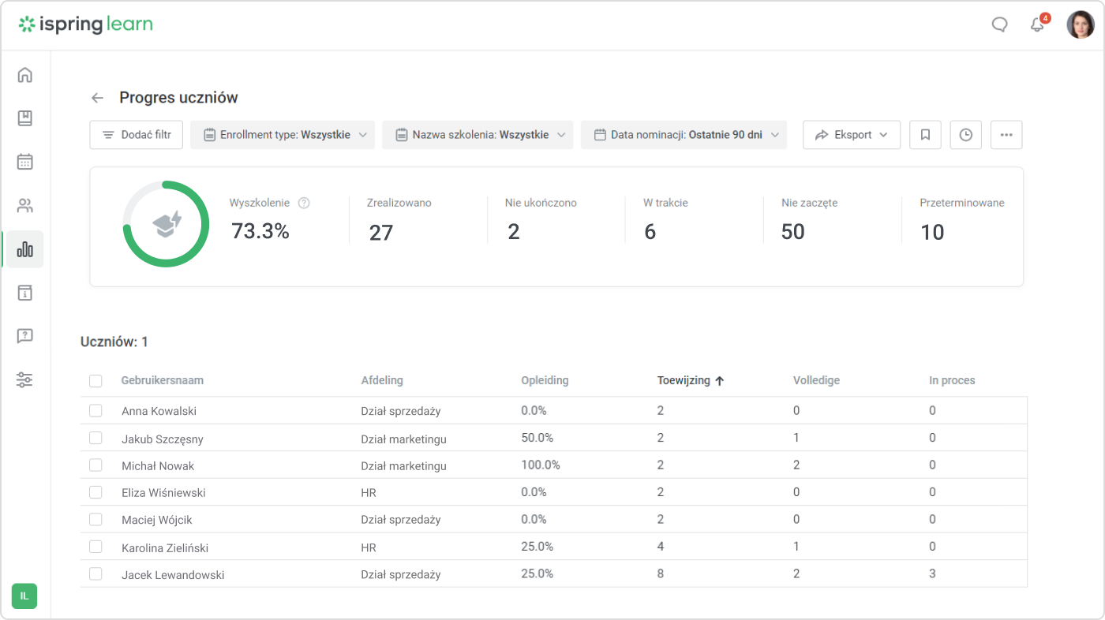Open the info box icon in the sidebar

pyautogui.click(x=25, y=293)
